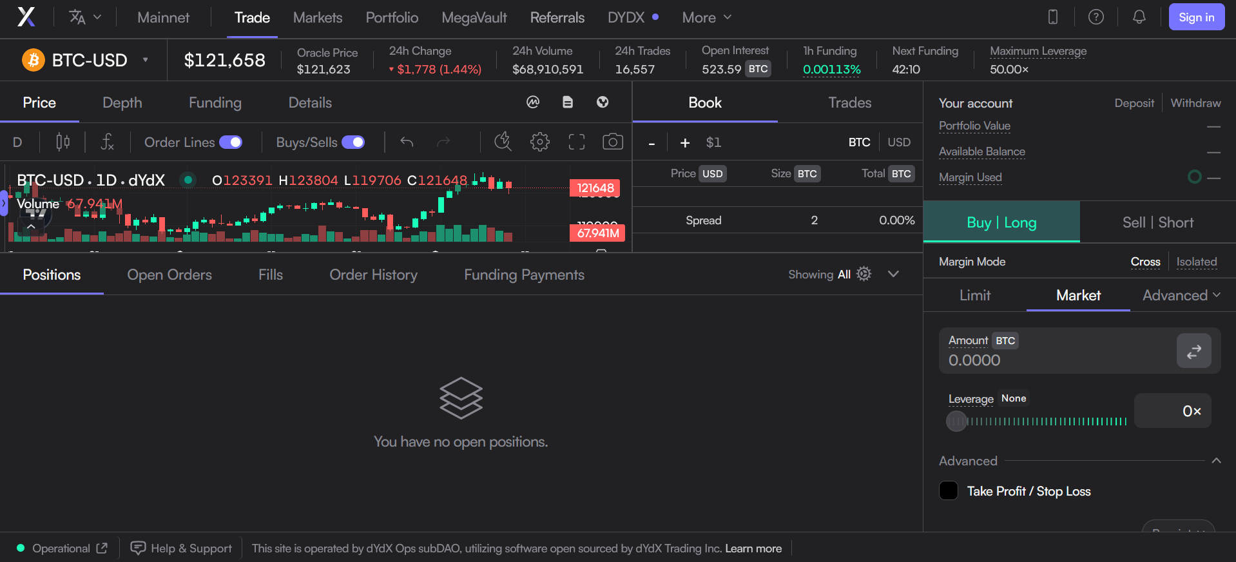Check the Take Profit / Stop Loss box
Viewport: 1236px width, 562px height.
pyautogui.click(x=949, y=491)
